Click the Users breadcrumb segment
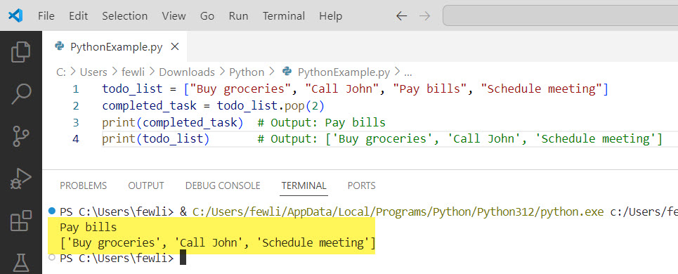The image size is (678, 274). [x=93, y=72]
